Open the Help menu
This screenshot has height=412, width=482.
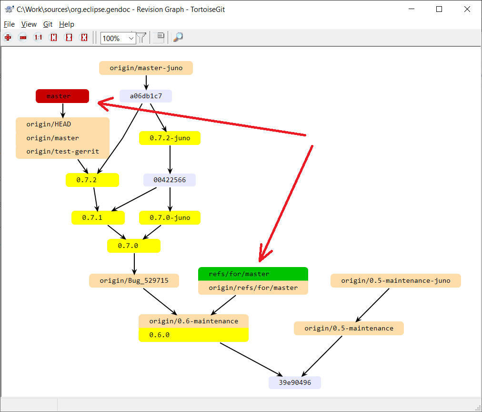[67, 24]
